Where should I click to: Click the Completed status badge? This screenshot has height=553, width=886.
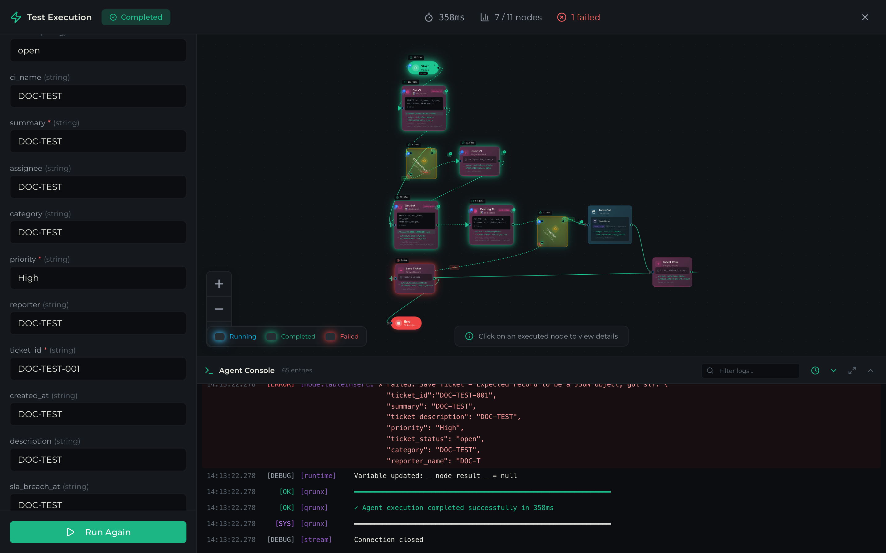136,17
